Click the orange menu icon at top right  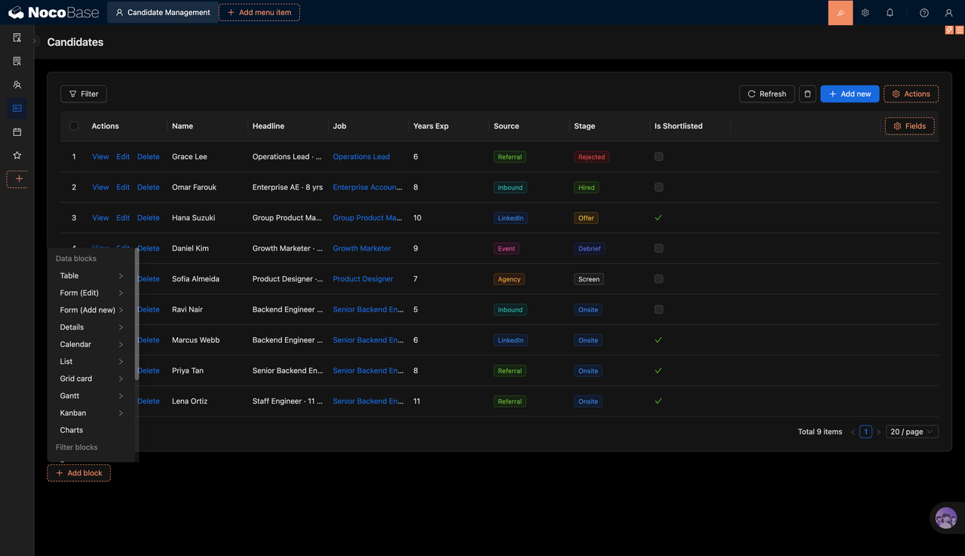[x=960, y=30]
